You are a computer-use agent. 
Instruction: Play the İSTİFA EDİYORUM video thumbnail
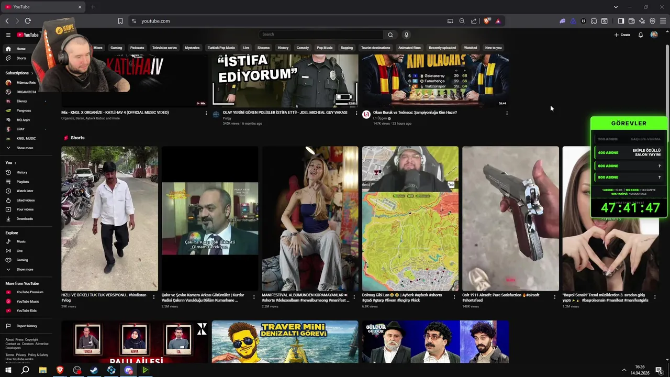tap(285, 81)
